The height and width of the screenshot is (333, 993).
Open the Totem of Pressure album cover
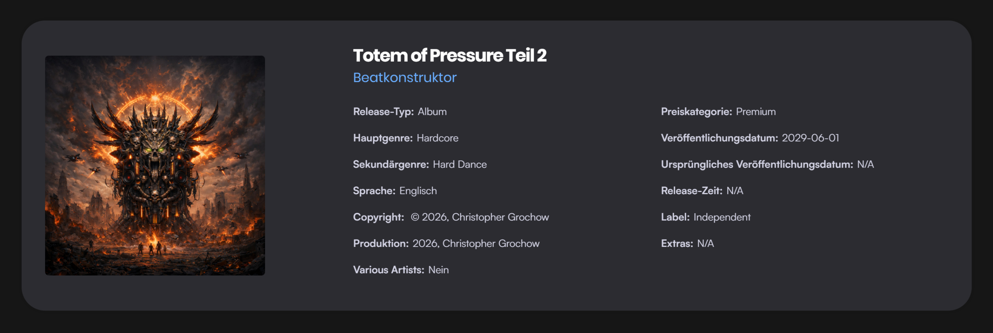pos(155,165)
